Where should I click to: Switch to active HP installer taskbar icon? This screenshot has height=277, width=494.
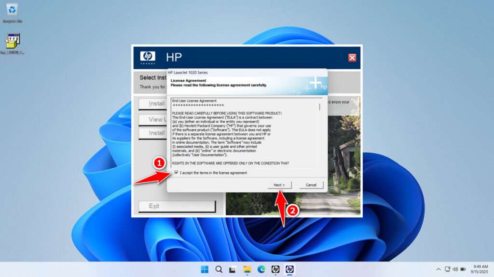289,269
